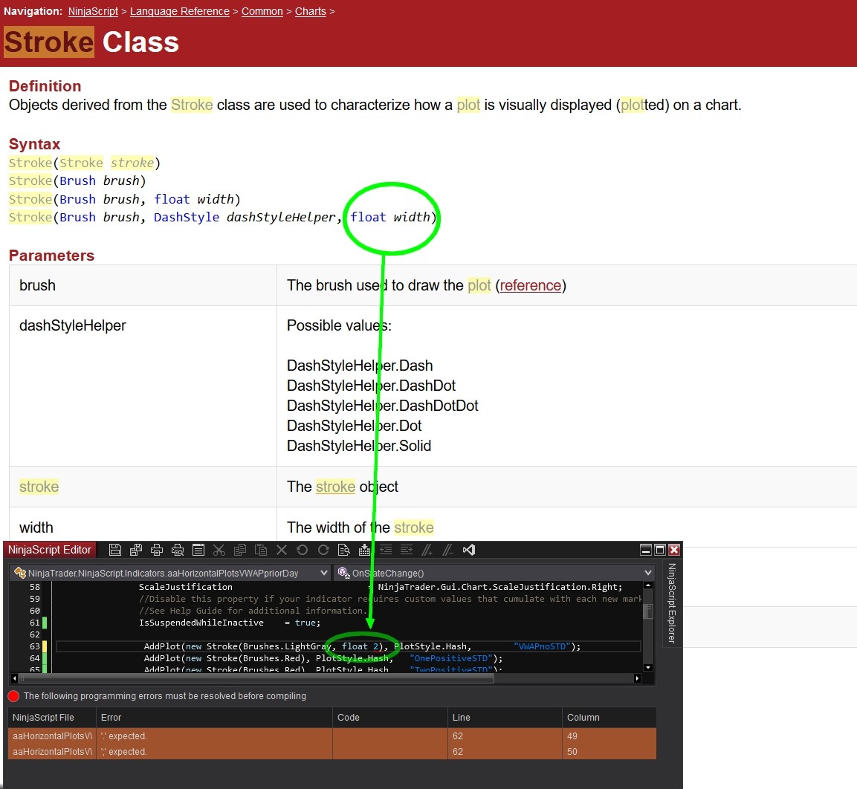Click the Print icon in editor toolbar

point(157,550)
